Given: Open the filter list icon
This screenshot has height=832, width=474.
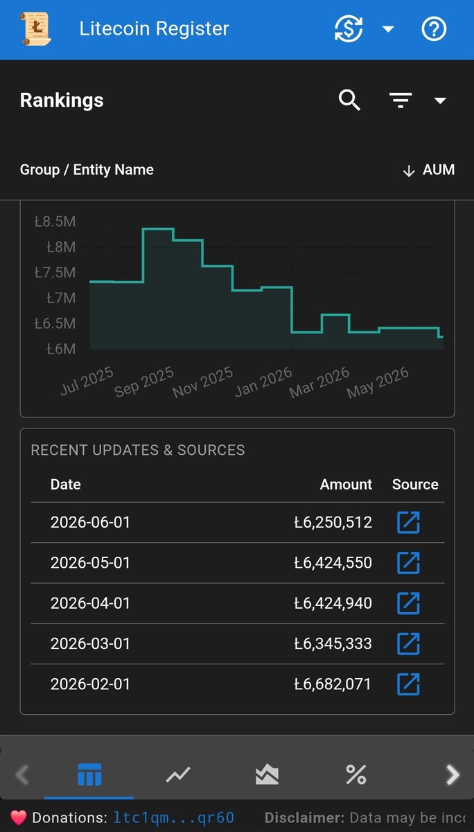Looking at the screenshot, I should pos(401,101).
